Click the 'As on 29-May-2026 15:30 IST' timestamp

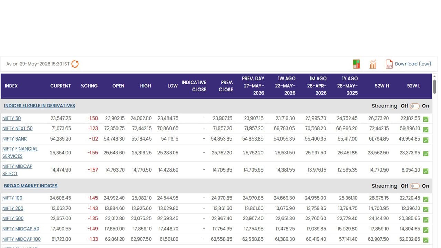[x=38, y=64]
